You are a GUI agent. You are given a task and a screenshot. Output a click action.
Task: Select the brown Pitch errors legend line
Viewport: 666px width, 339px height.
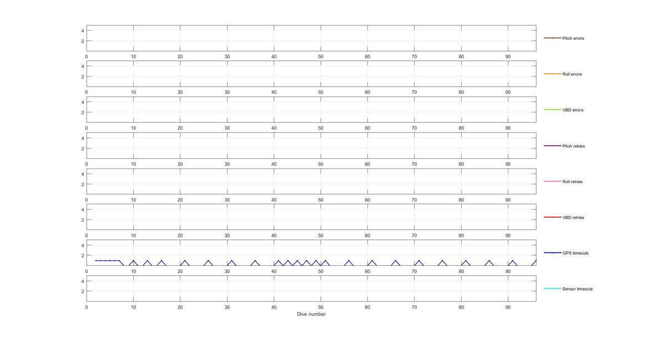click(x=552, y=38)
